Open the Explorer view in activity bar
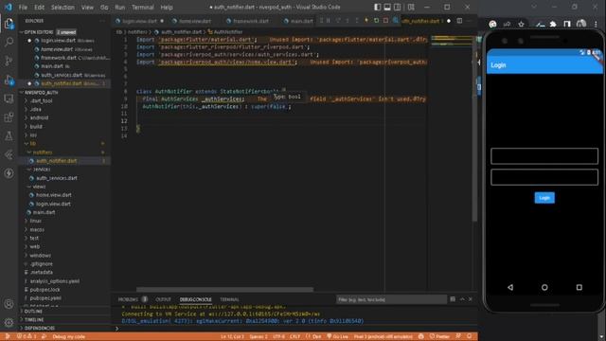This screenshot has width=606, height=341. point(9,24)
